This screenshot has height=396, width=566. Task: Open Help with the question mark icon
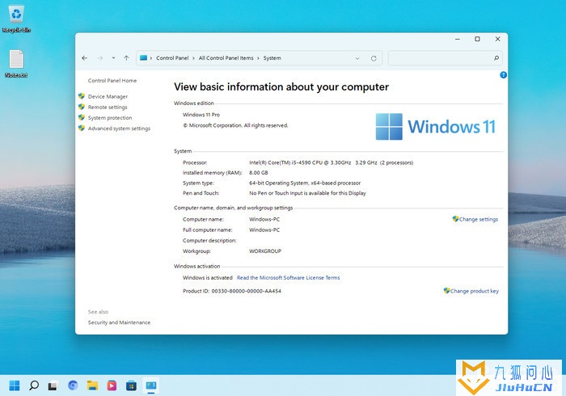pyautogui.click(x=503, y=74)
